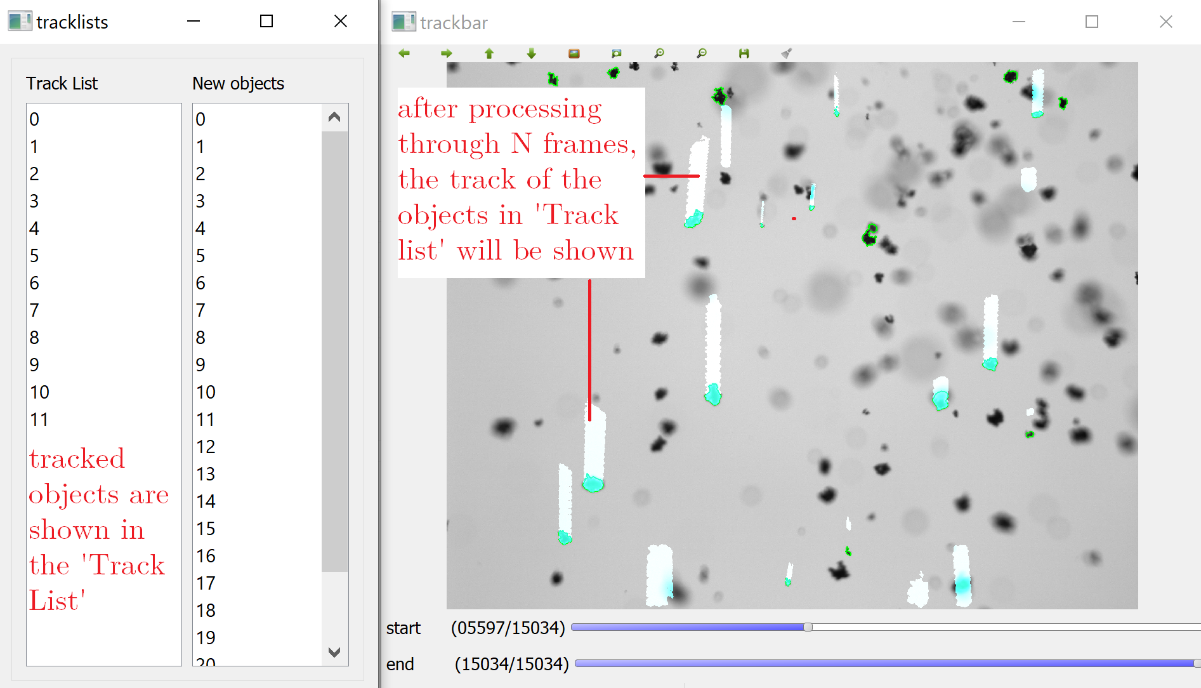This screenshot has height=688, width=1201.
Task: Select object 12 in New objects
Action: (257, 446)
